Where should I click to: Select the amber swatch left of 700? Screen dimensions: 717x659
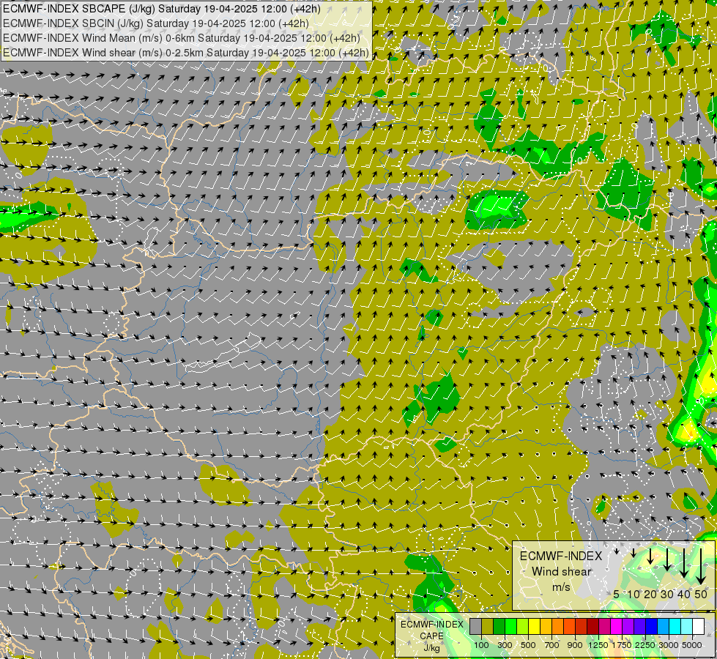546,626
